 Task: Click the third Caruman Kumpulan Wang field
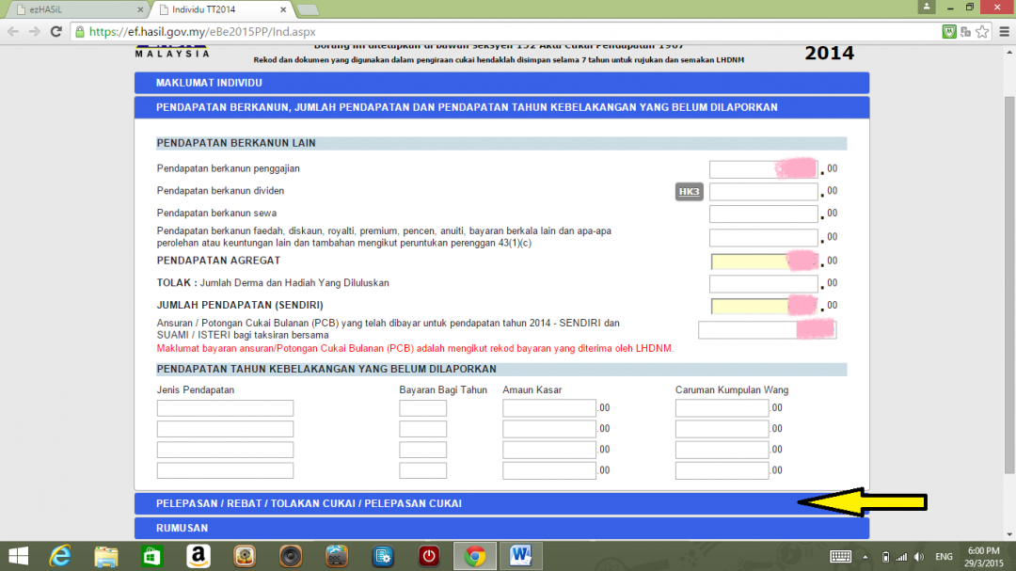[x=722, y=449]
